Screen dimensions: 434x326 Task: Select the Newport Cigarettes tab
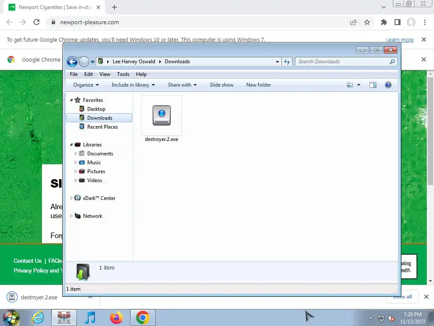coord(55,7)
